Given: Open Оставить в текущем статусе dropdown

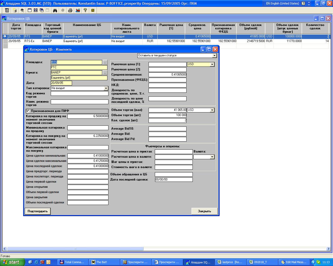Looking at the screenshot, I should coord(214,56).
